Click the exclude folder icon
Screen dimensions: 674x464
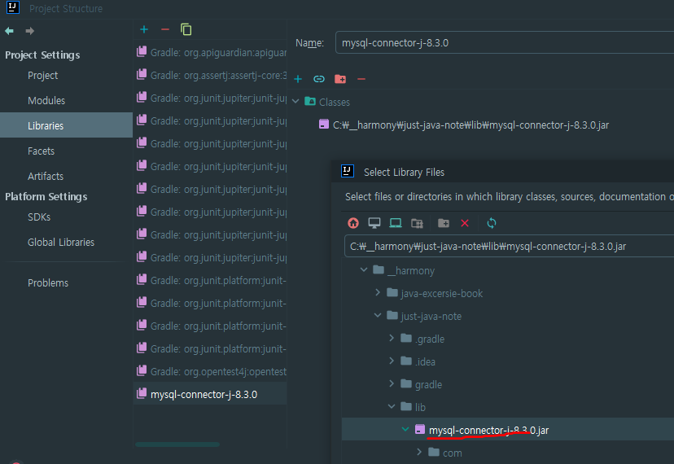pyautogui.click(x=340, y=79)
